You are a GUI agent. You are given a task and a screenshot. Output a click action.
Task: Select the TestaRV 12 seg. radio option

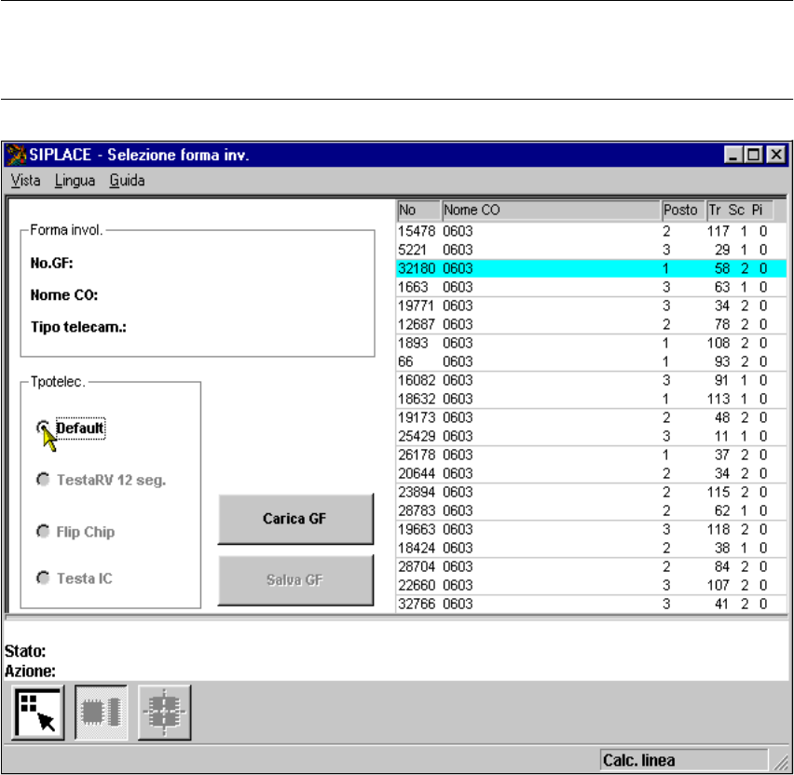[44, 480]
